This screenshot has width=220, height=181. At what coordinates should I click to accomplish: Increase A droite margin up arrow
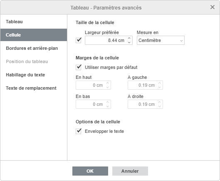[159, 102]
